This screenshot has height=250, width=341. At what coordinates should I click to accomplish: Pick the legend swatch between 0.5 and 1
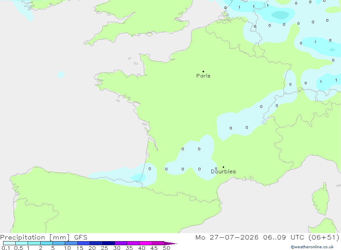[x=22, y=243]
